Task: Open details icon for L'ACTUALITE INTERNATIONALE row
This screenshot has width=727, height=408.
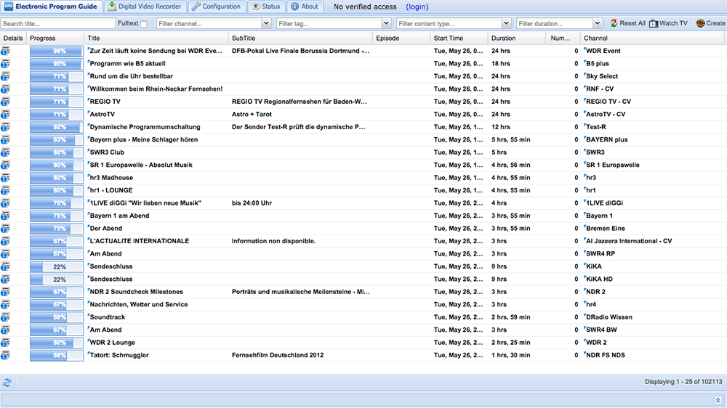Action: coord(5,241)
